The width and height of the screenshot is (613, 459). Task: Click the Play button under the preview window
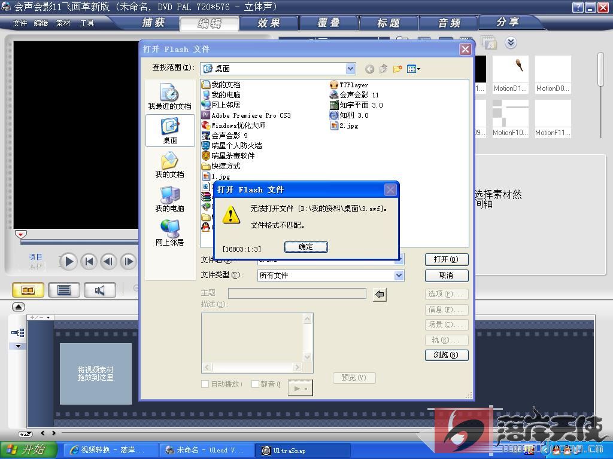68,262
